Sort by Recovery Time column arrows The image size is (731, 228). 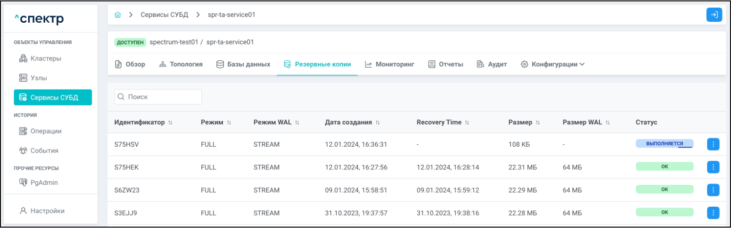coord(467,123)
